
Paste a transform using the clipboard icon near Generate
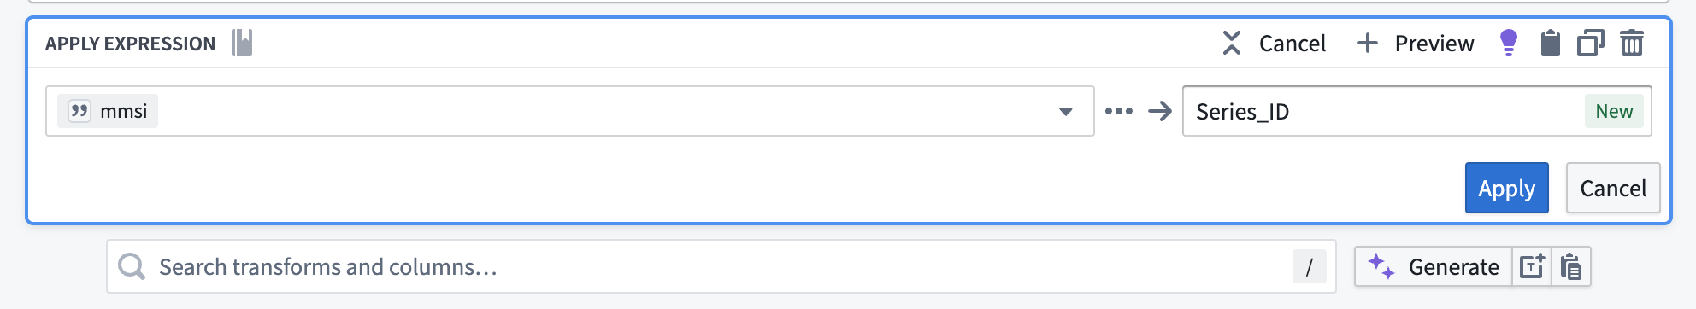pyautogui.click(x=1570, y=267)
